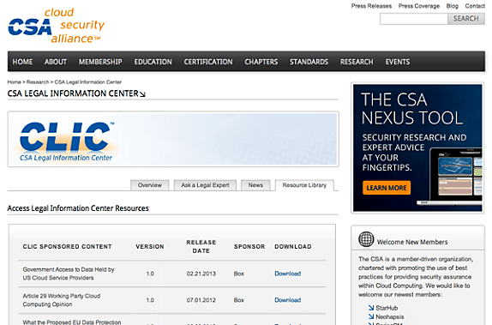Click the 07.01.2012 release date cell
The width and height of the screenshot is (492, 325).
tap(201, 300)
